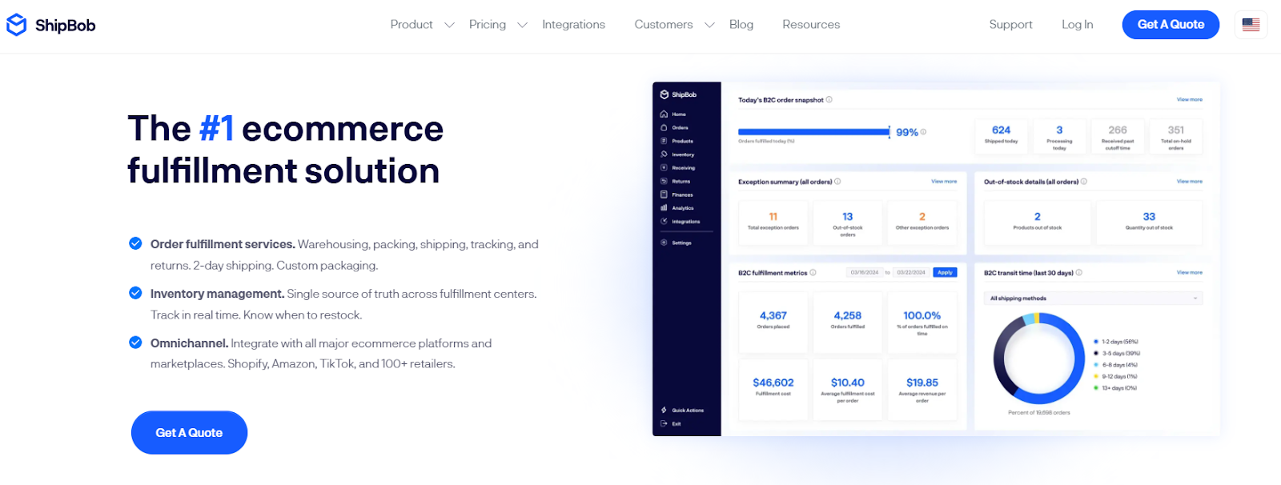
Task: Click the start date field 03/16/2024
Action: (x=864, y=273)
